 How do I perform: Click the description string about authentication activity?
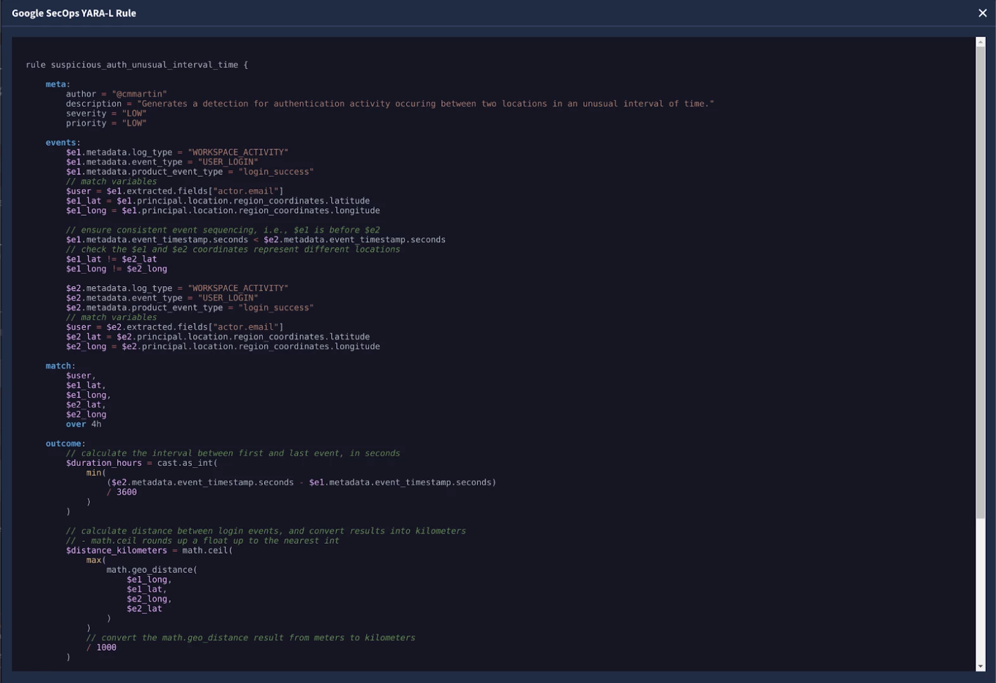click(426, 104)
